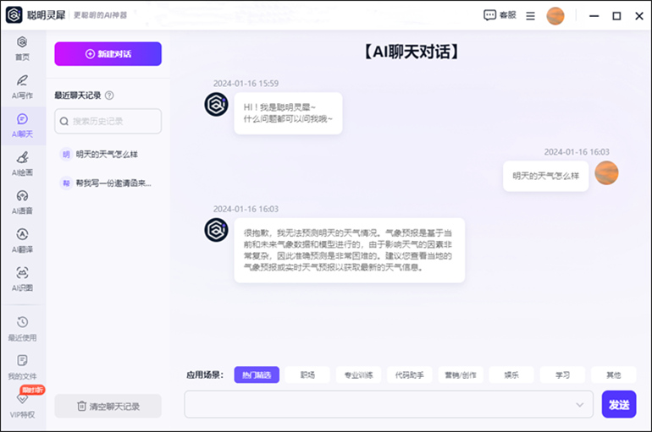This screenshot has height=432, width=652.
Task: Focus the 搜索历史记录 search field
Action: 108,121
